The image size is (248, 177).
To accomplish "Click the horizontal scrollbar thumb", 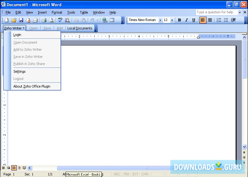I will pos(146,168).
